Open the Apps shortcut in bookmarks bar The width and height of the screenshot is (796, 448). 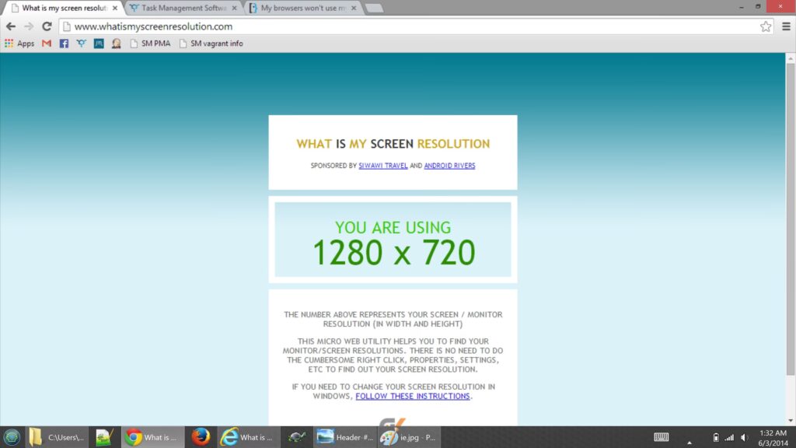(x=19, y=44)
